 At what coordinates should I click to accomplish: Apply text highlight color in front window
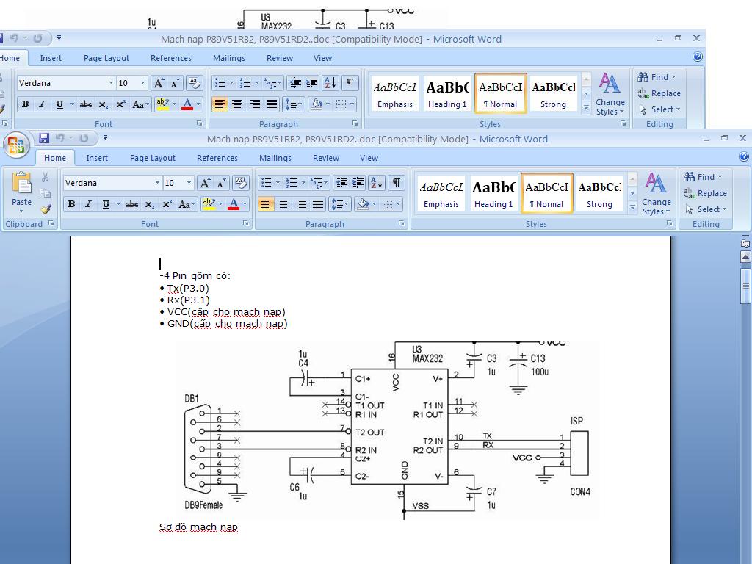pos(209,204)
